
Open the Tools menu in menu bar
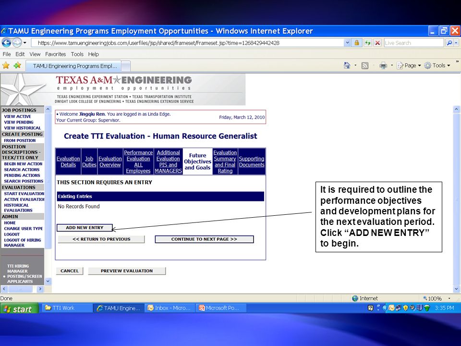point(77,54)
